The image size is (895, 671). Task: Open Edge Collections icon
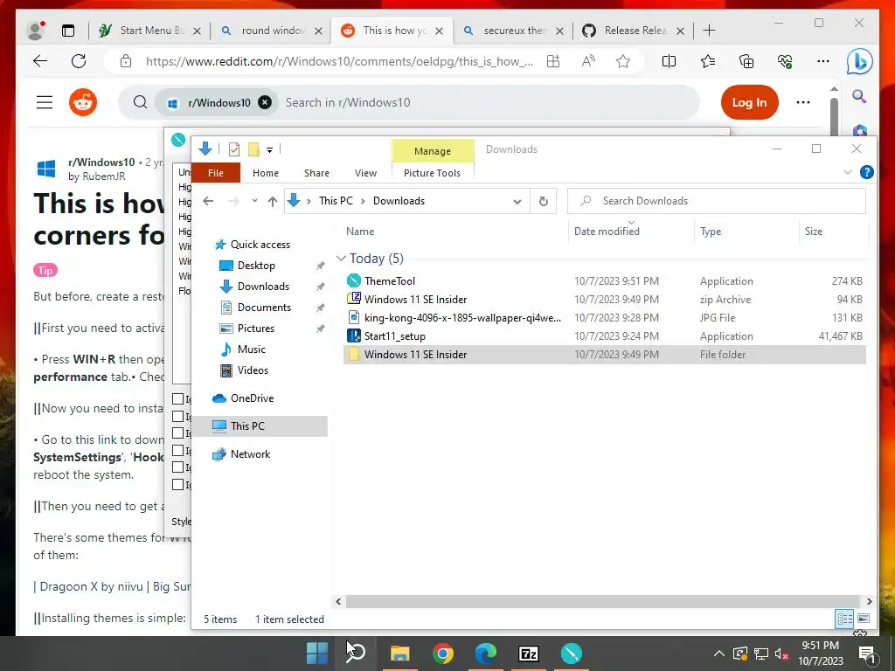click(746, 61)
